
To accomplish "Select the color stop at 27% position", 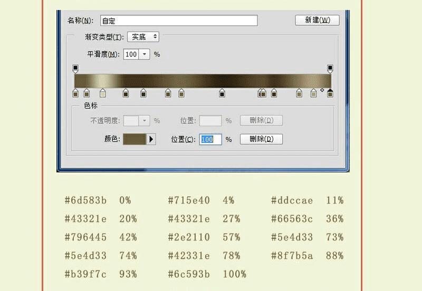I will tap(143, 93).
